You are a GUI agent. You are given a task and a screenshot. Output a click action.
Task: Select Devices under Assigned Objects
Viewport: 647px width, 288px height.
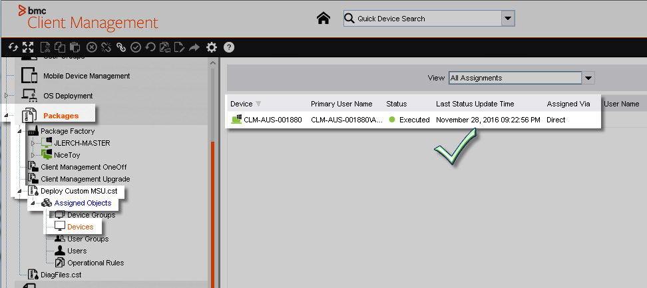[x=81, y=227]
